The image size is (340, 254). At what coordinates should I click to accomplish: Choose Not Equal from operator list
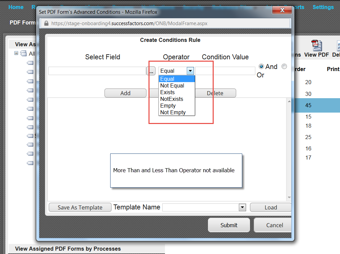[x=177, y=86]
